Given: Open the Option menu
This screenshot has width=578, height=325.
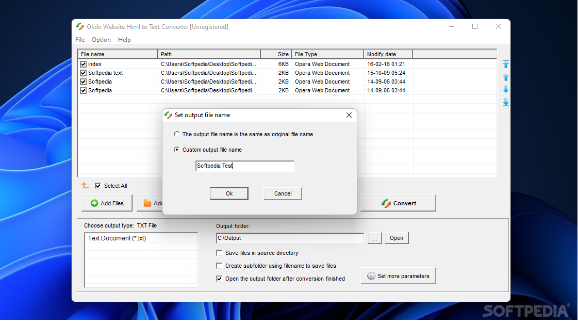Looking at the screenshot, I should click(102, 40).
